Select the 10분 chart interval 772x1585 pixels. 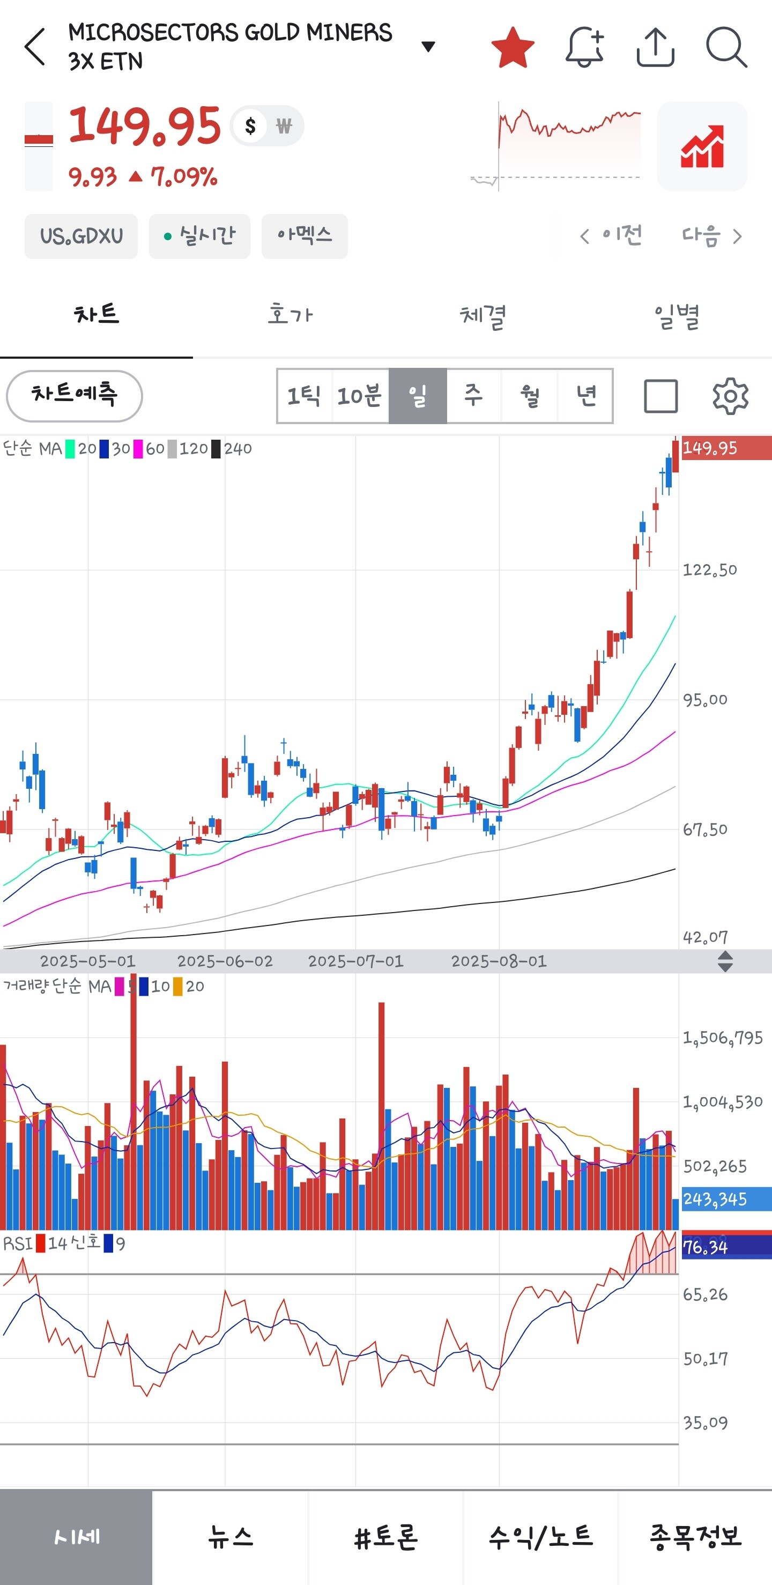pyautogui.click(x=360, y=396)
